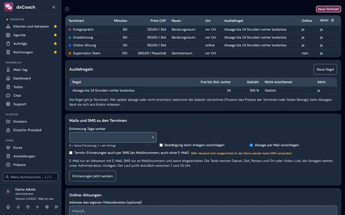Uncheck Absage per Mail vorschlagen
The height and width of the screenshot is (215, 345).
tap(251, 145)
